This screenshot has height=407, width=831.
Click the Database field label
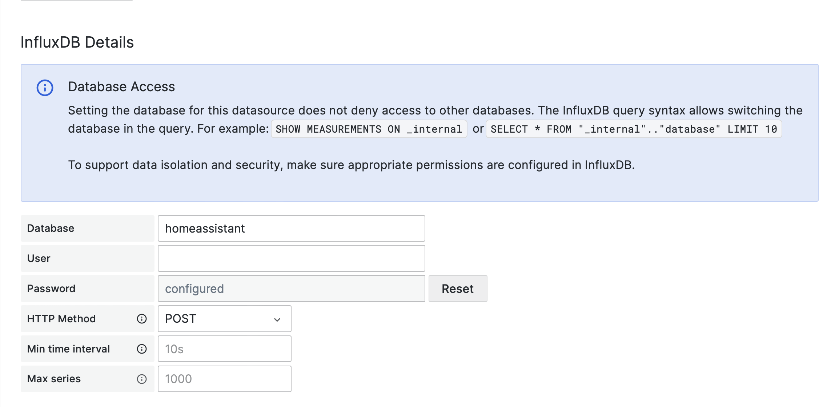point(51,228)
